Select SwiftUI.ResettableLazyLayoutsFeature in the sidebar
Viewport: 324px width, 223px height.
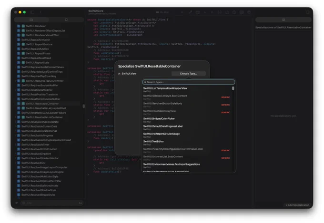click(x=47, y=113)
